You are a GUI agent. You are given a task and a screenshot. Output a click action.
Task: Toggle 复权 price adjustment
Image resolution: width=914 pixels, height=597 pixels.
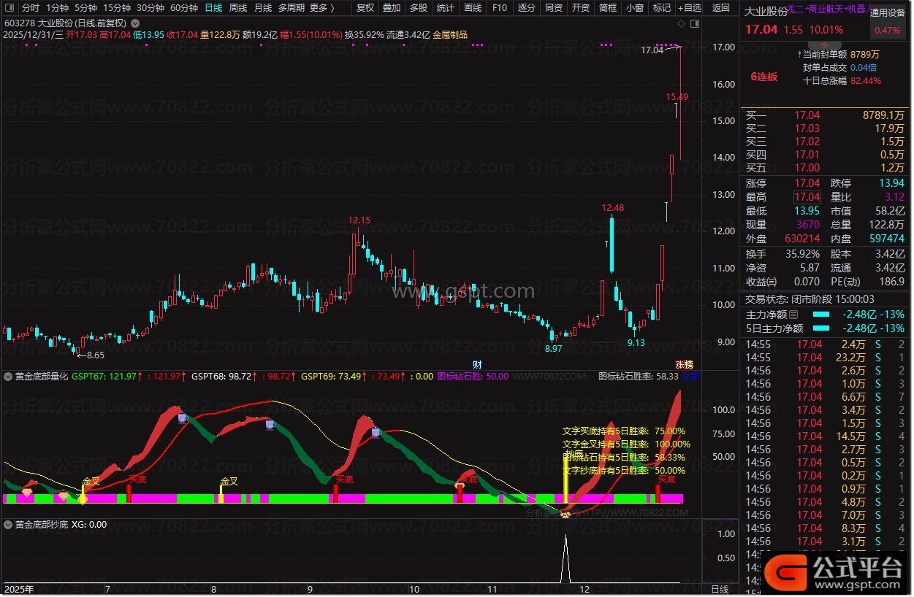pyautogui.click(x=365, y=8)
